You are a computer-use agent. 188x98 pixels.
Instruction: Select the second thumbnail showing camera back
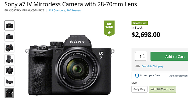pos(9,37)
